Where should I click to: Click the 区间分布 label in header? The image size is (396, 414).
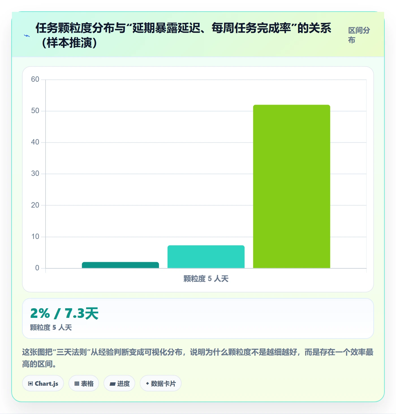click(x=359, y=35)
